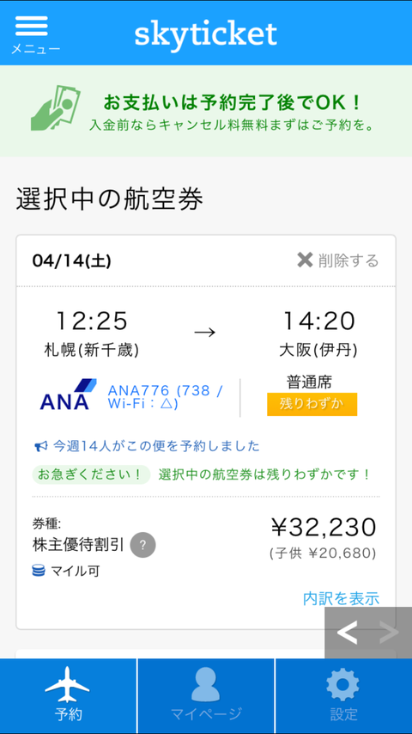The height and width of the screenshot is (734, 412).
Task: Click the 削除する delete text
Action: [x=348, y=260]
